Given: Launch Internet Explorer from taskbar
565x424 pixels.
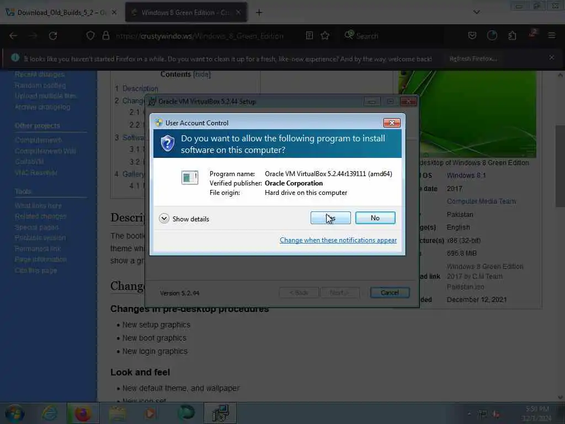Looking at the screenshot, I should (50, 414).
